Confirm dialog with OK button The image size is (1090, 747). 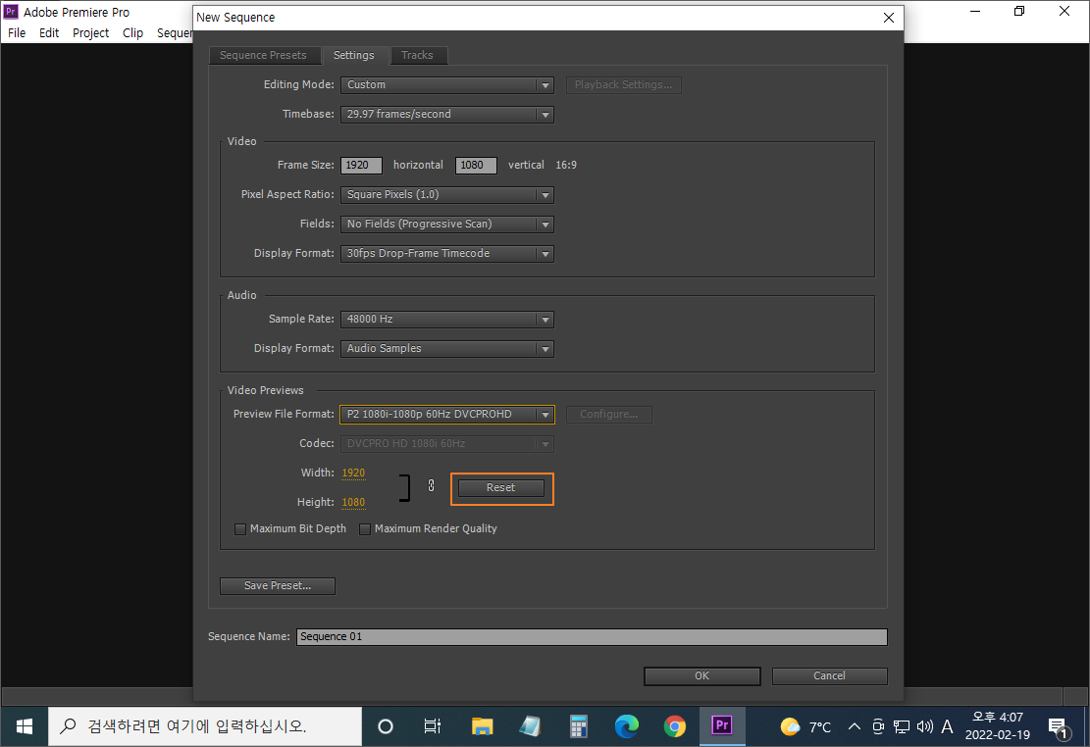click(702, 676)
